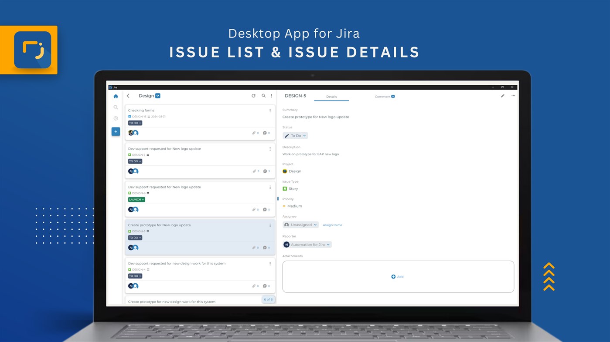Select the Home icon in the sidebar

pyautogui.click(x=115, y=96)
